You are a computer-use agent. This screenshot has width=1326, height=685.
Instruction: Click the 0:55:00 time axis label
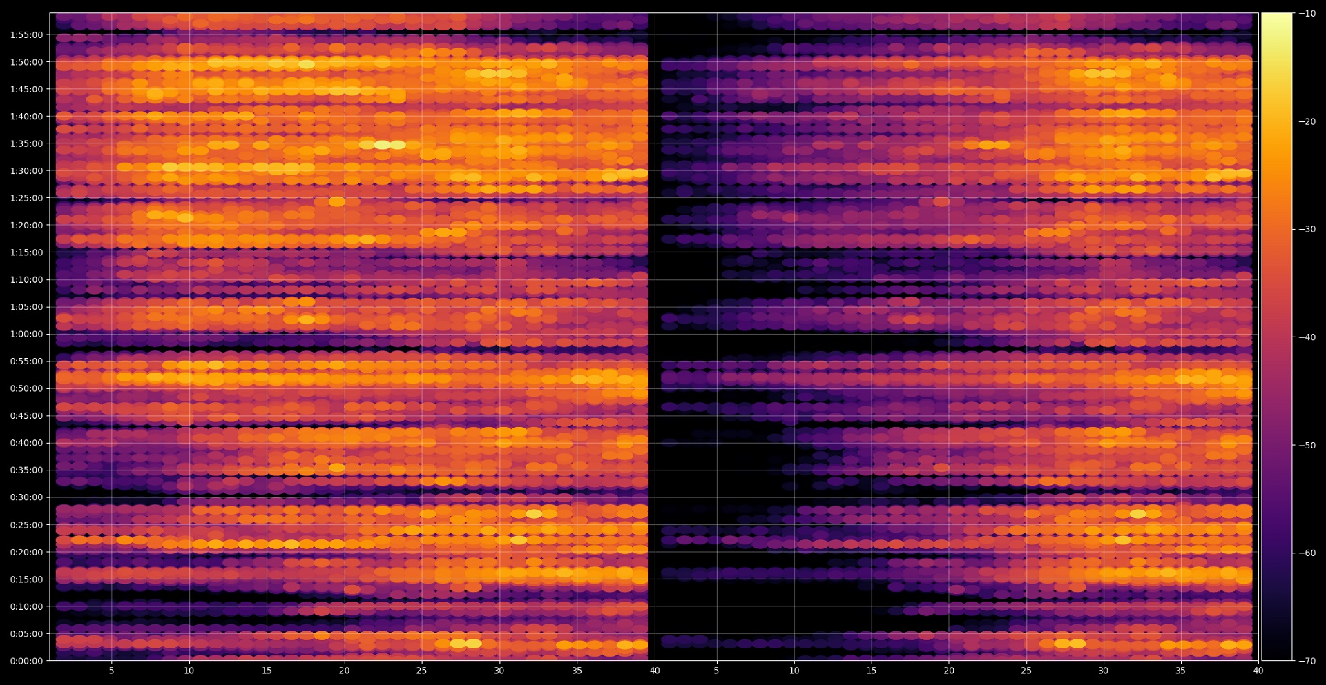[26, 361]
